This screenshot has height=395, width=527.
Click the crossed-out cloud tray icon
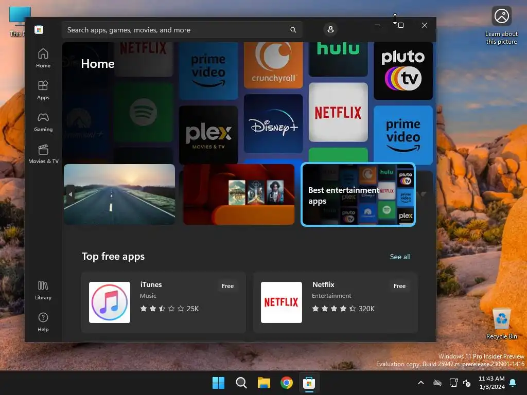pyautogui.click(x=437, y=383)
